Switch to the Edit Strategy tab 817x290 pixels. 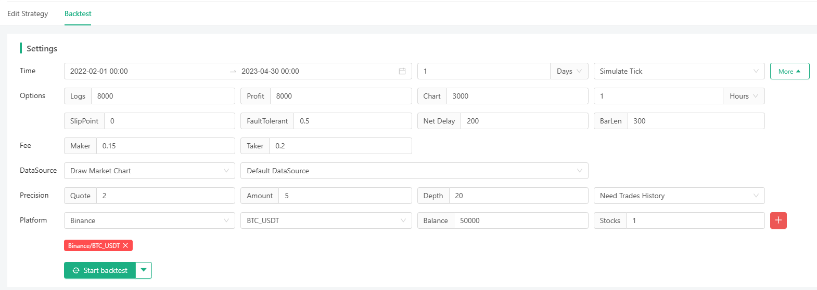(28, 13)
